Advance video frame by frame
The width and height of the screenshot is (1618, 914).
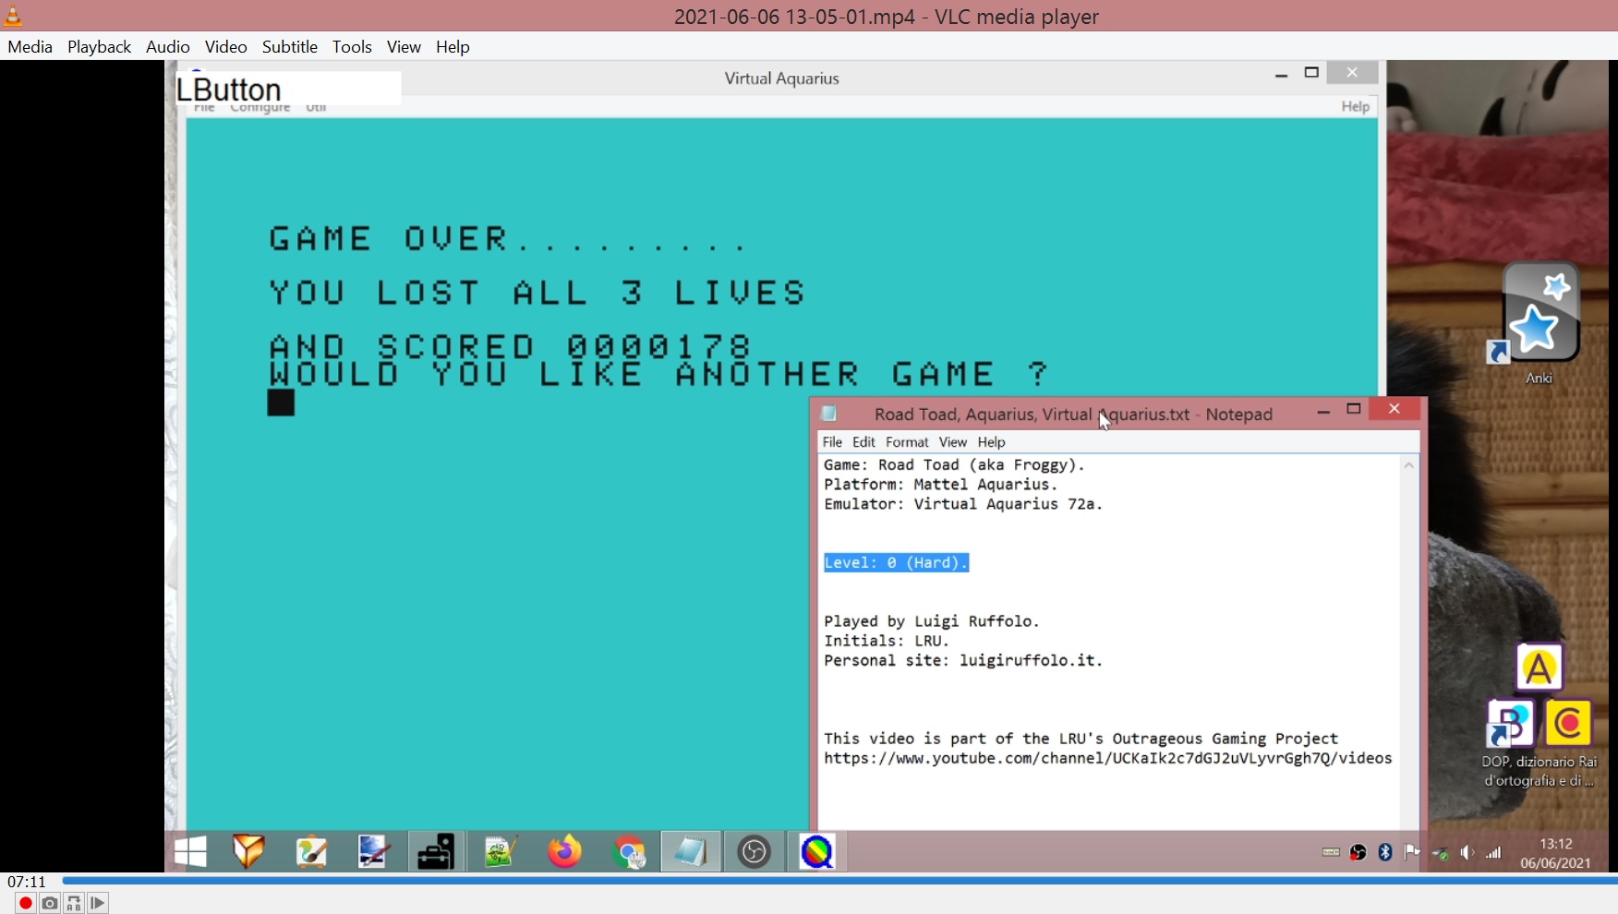click(x=98, y=903)
